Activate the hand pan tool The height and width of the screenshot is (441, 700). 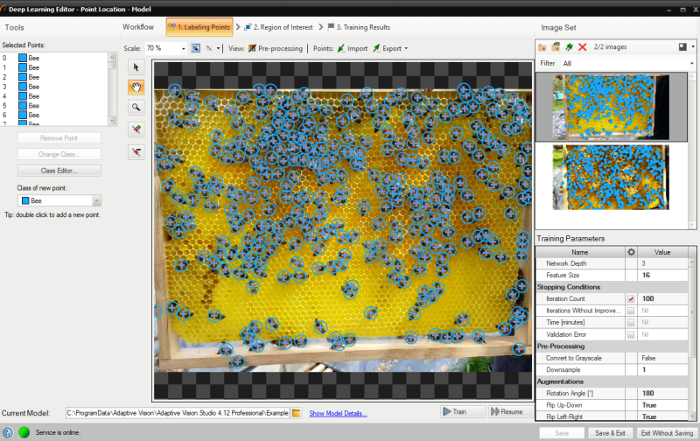coord(136,87)
